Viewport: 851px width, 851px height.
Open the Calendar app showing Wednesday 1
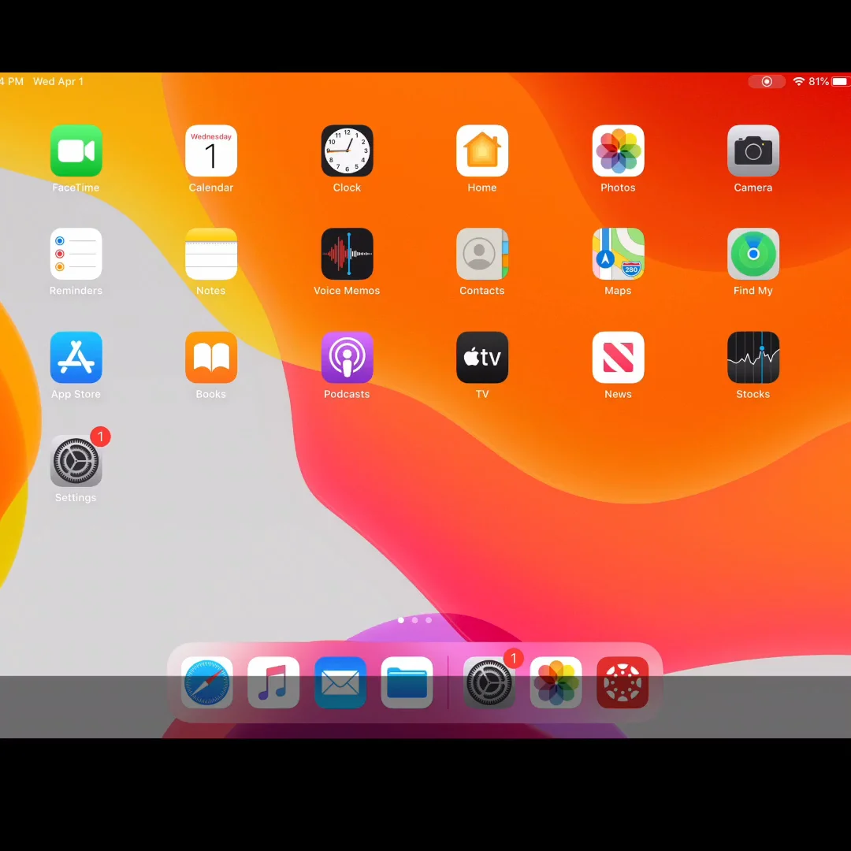211,151
